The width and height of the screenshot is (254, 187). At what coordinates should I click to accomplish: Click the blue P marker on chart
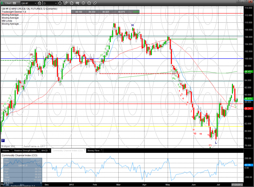(x=3, y=141)
